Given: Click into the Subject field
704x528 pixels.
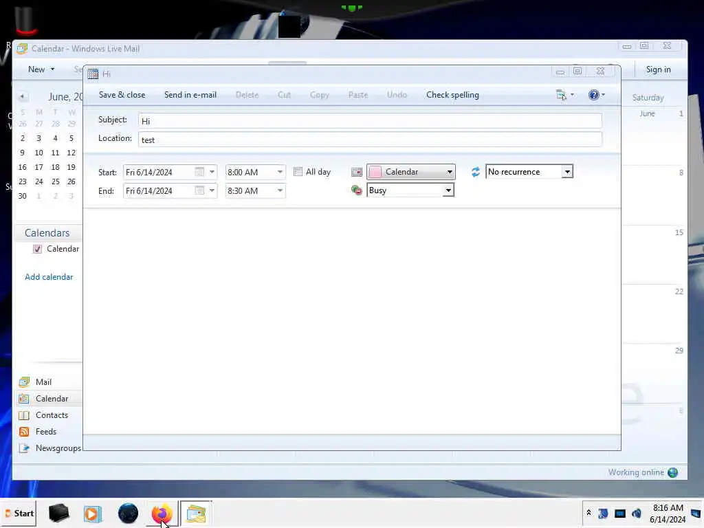Looking at the screenshot, I should [x=370, y=121].
